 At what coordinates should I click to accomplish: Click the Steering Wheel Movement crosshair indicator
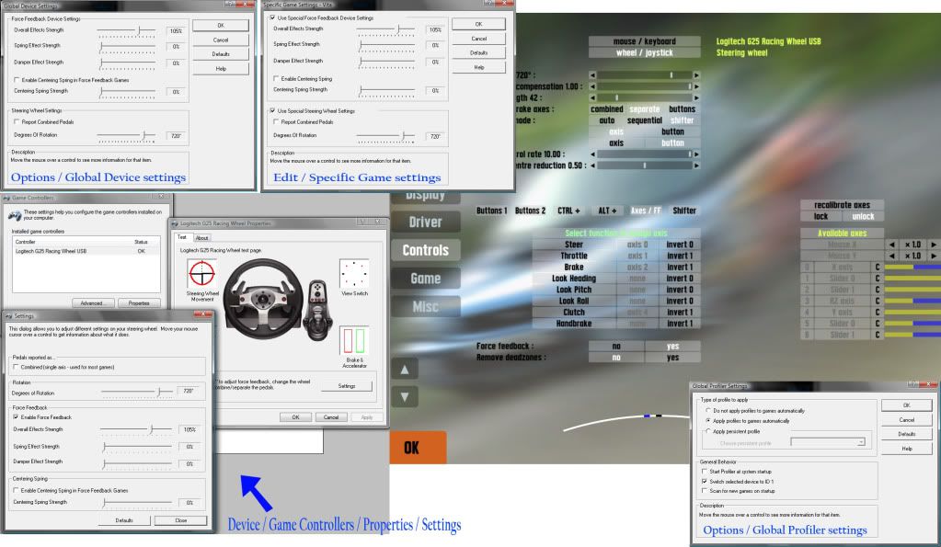click(201, 274)
